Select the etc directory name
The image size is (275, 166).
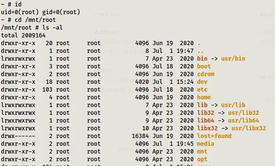point(202,89)
